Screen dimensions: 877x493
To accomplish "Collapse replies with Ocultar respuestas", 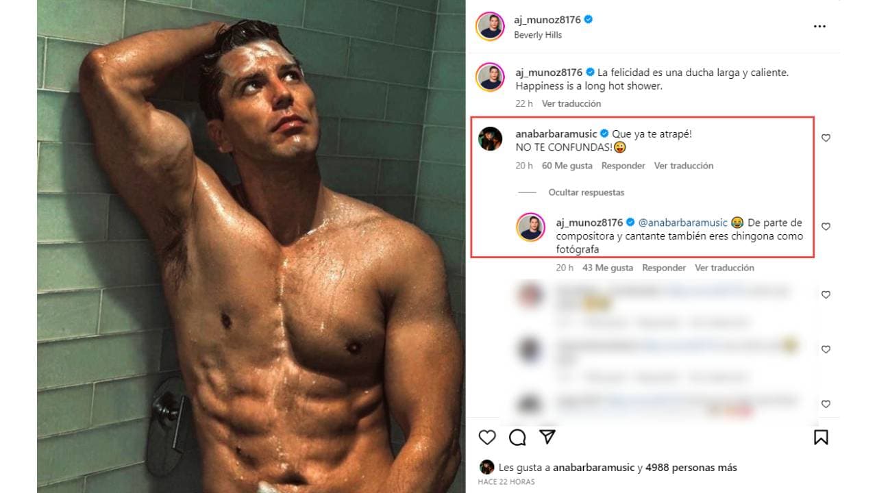I will tap(586, 193).
